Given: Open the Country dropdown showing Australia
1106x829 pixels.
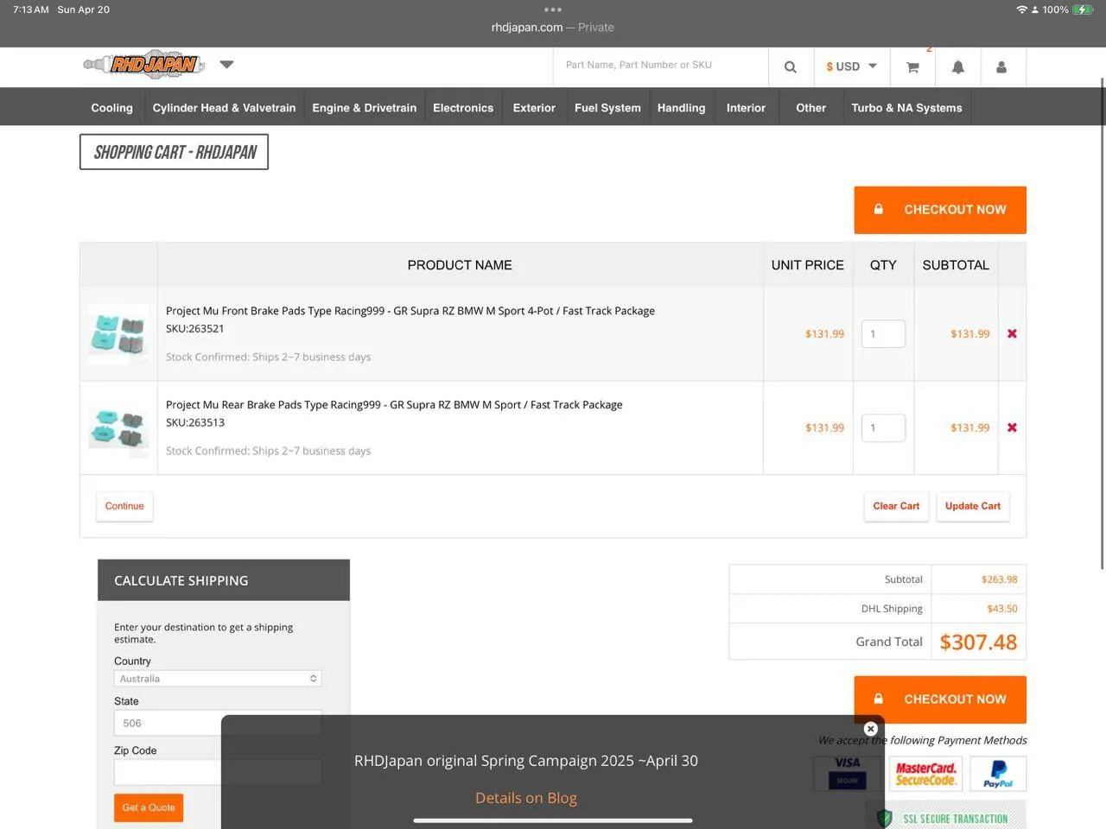Looking at the screenshot, I should (x=218, y=679).
